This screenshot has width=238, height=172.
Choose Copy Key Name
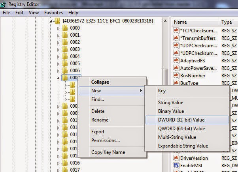pos(108,152)
